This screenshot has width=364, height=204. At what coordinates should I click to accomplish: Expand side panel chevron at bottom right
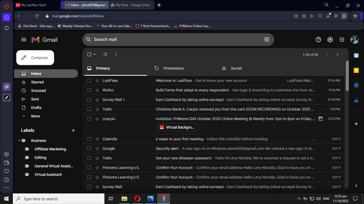[x=356, y=186]
